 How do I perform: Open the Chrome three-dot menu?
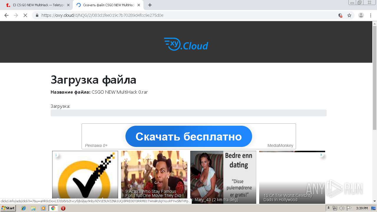coord(371,15)
